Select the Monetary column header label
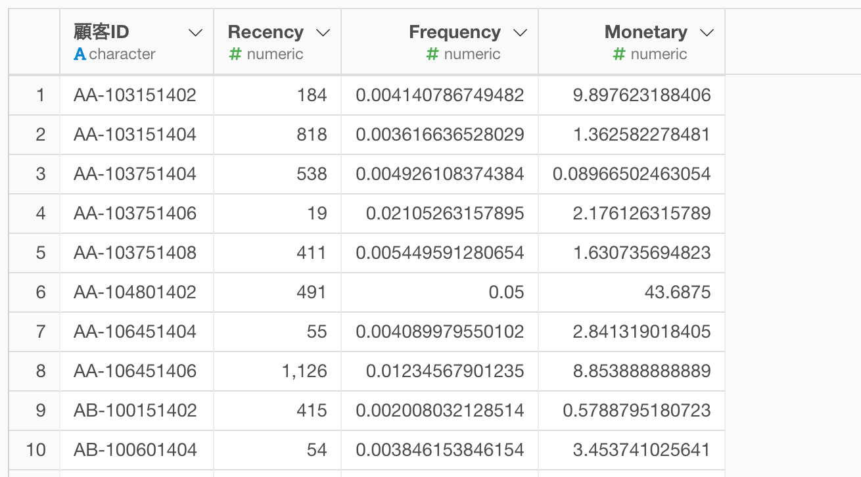The image size is (861, 477). point(645,32)
